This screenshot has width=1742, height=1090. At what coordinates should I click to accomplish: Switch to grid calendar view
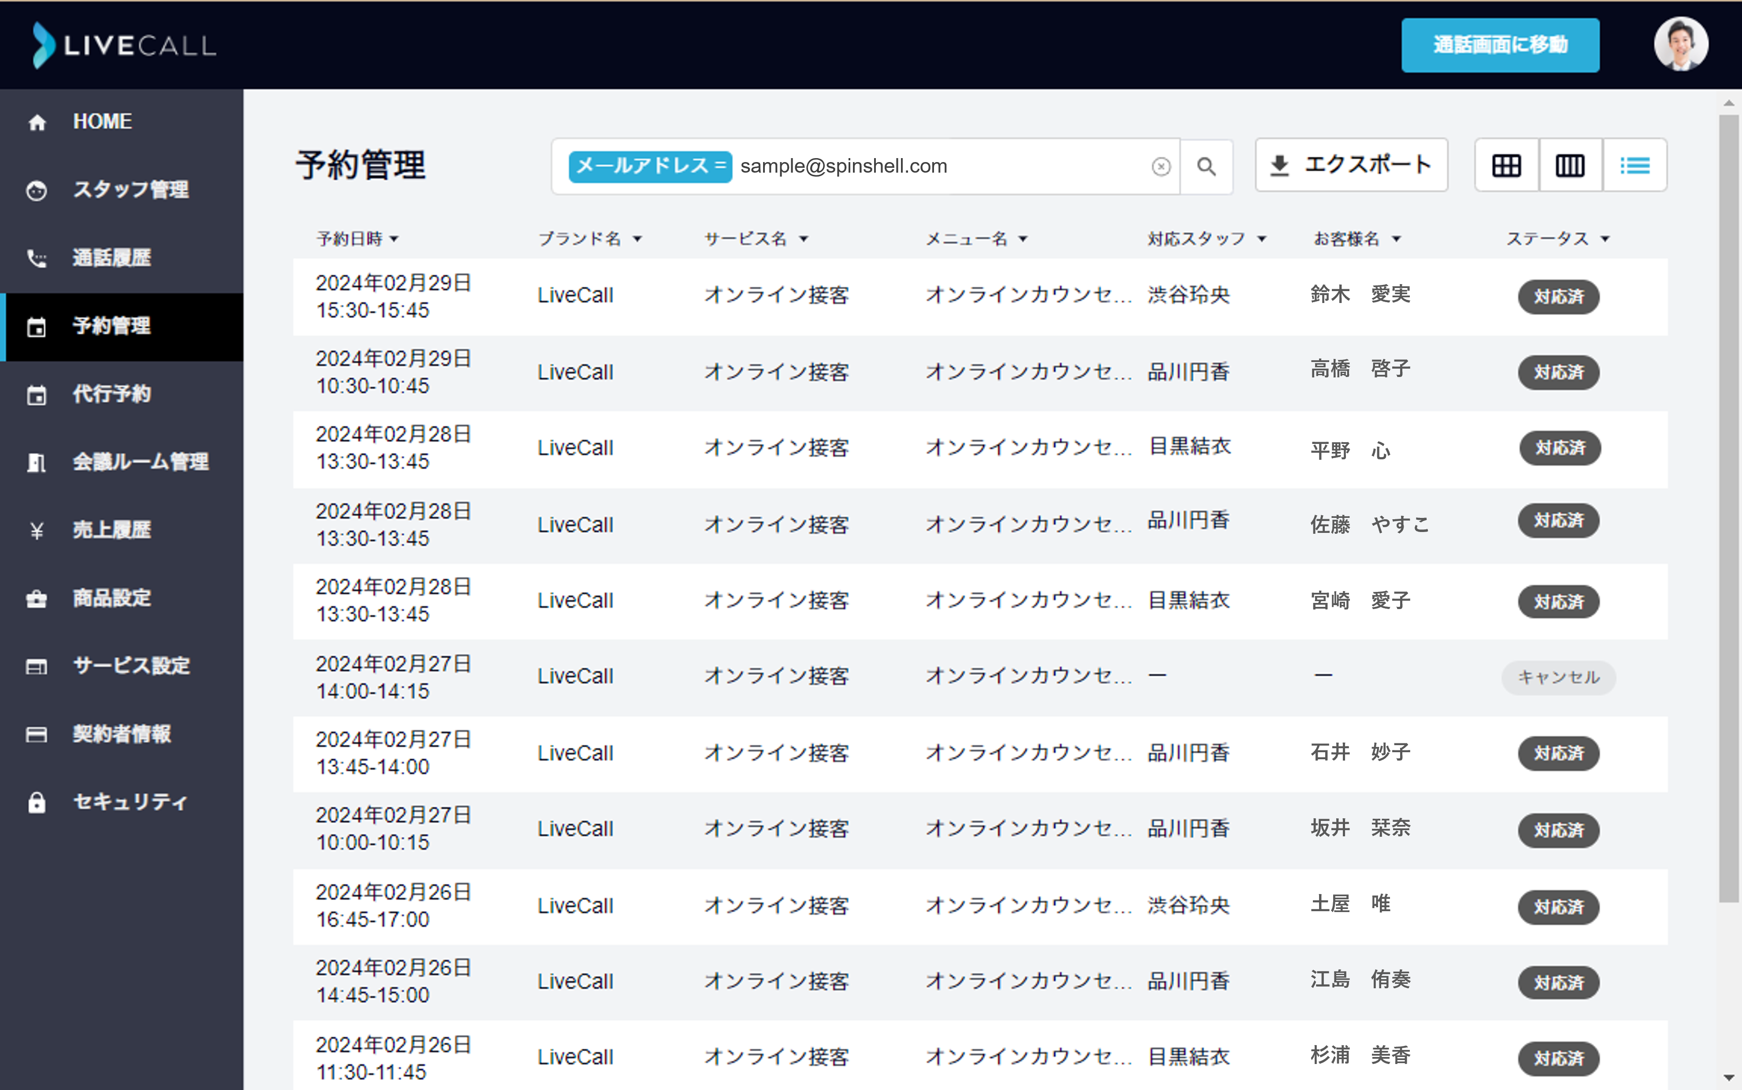1507,165
